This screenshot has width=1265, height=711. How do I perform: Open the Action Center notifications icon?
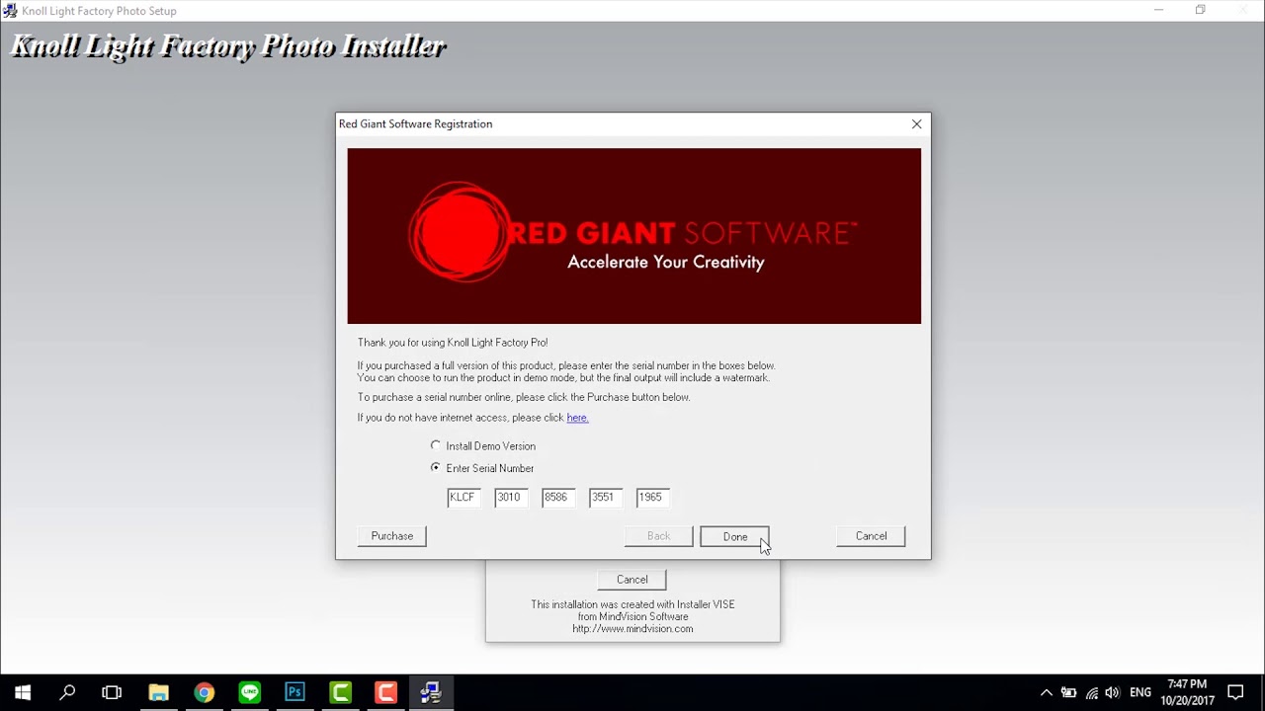coord(1235,692)
